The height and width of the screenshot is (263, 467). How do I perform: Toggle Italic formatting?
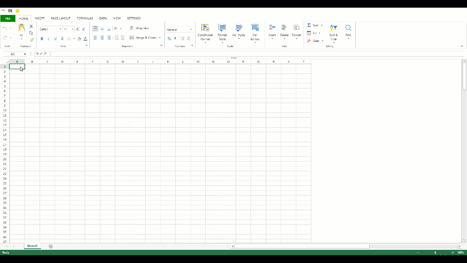point(49,38)
